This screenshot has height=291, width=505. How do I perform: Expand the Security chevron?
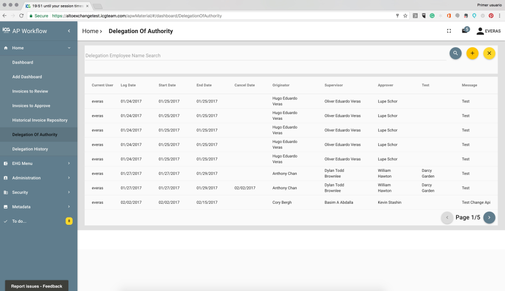click(69, 192)
